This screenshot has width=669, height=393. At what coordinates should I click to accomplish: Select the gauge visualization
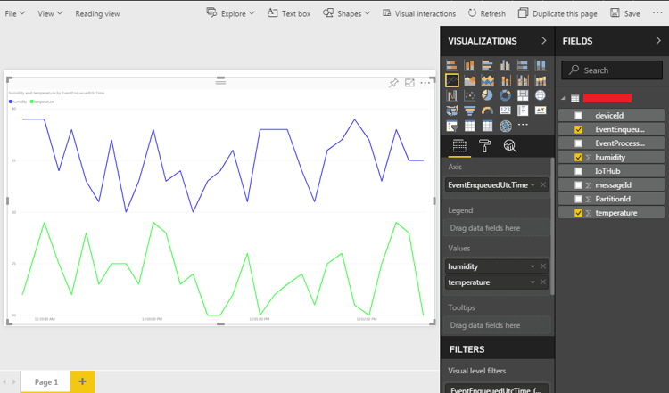click(487, 111)
